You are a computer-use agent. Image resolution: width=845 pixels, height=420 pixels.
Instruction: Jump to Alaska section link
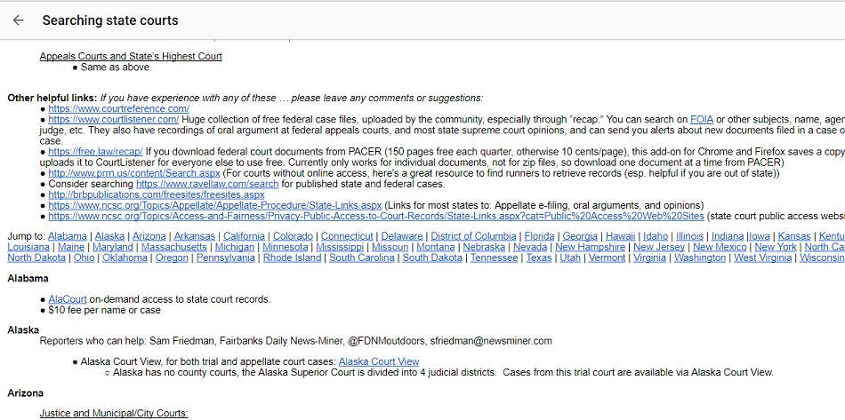click(110, 236)
